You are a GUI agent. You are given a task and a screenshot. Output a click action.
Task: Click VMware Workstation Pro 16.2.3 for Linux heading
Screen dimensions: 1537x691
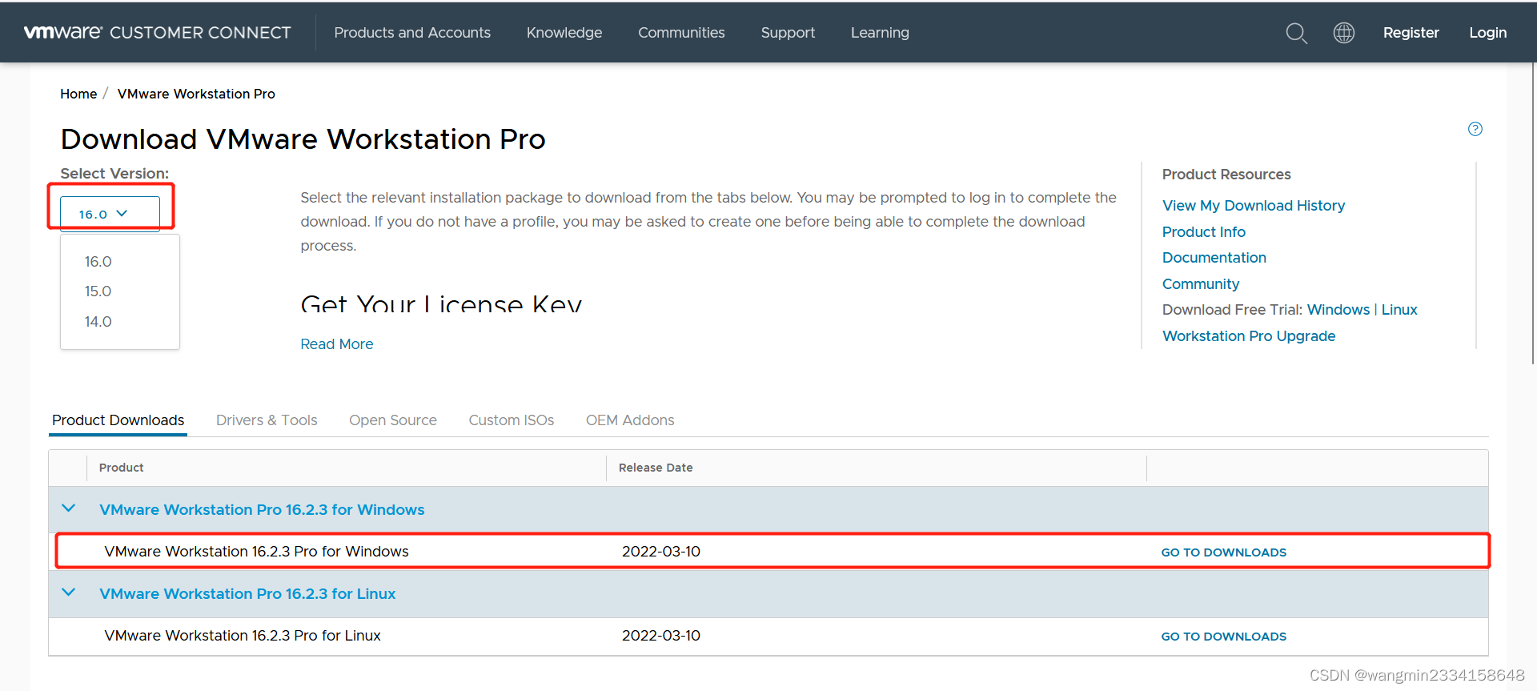[247, 594]
